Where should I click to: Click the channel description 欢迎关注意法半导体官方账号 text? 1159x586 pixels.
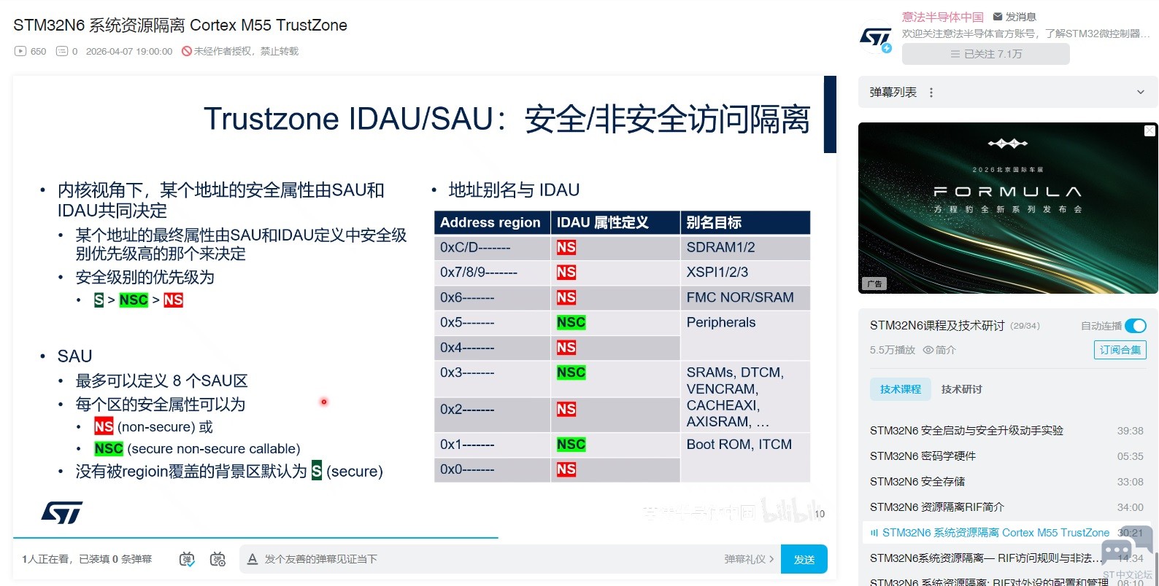(x=1026, y=34)
